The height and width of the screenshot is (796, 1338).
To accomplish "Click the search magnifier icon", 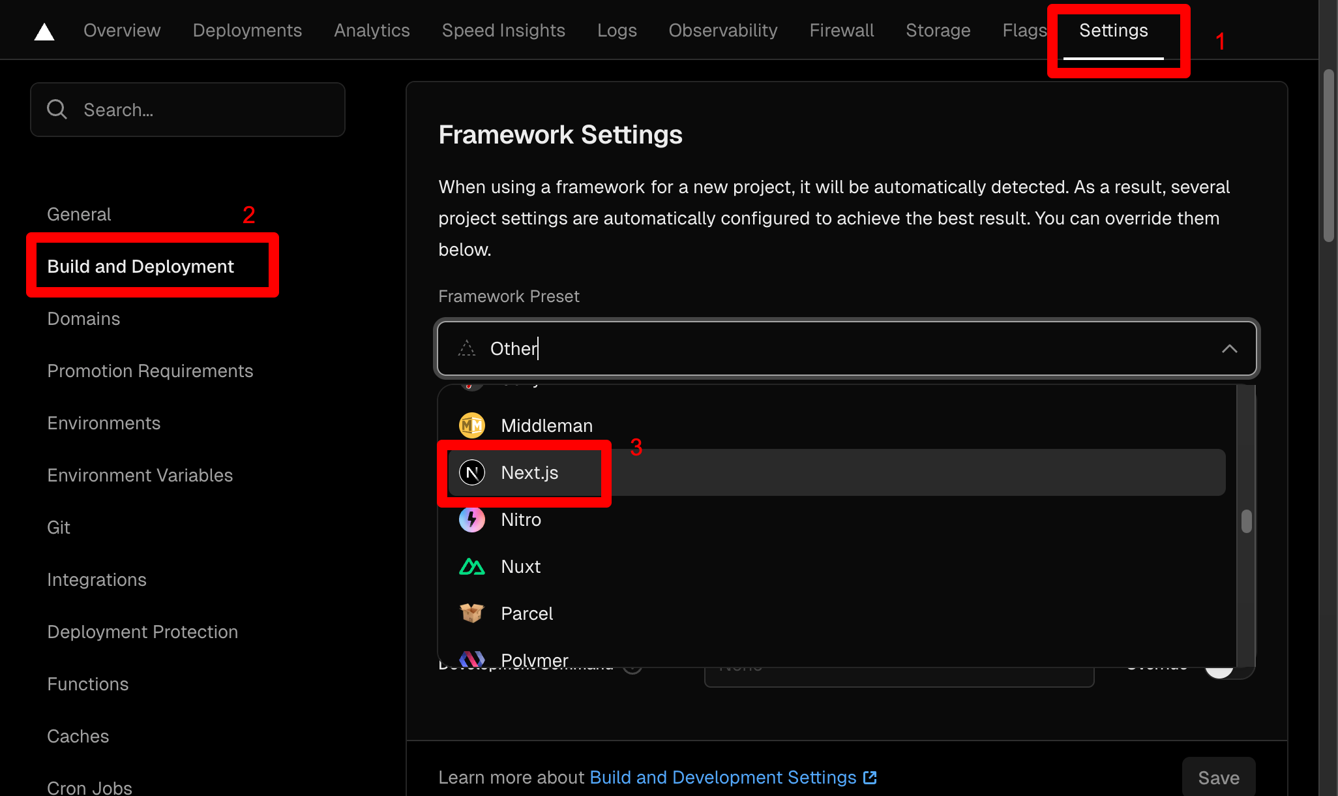I will 57,109.
